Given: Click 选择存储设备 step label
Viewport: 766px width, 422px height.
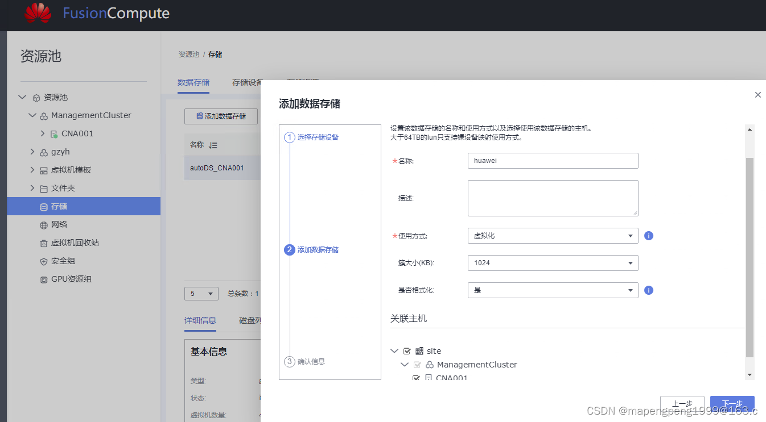Looking at the screenshot, I should point(318,137).
